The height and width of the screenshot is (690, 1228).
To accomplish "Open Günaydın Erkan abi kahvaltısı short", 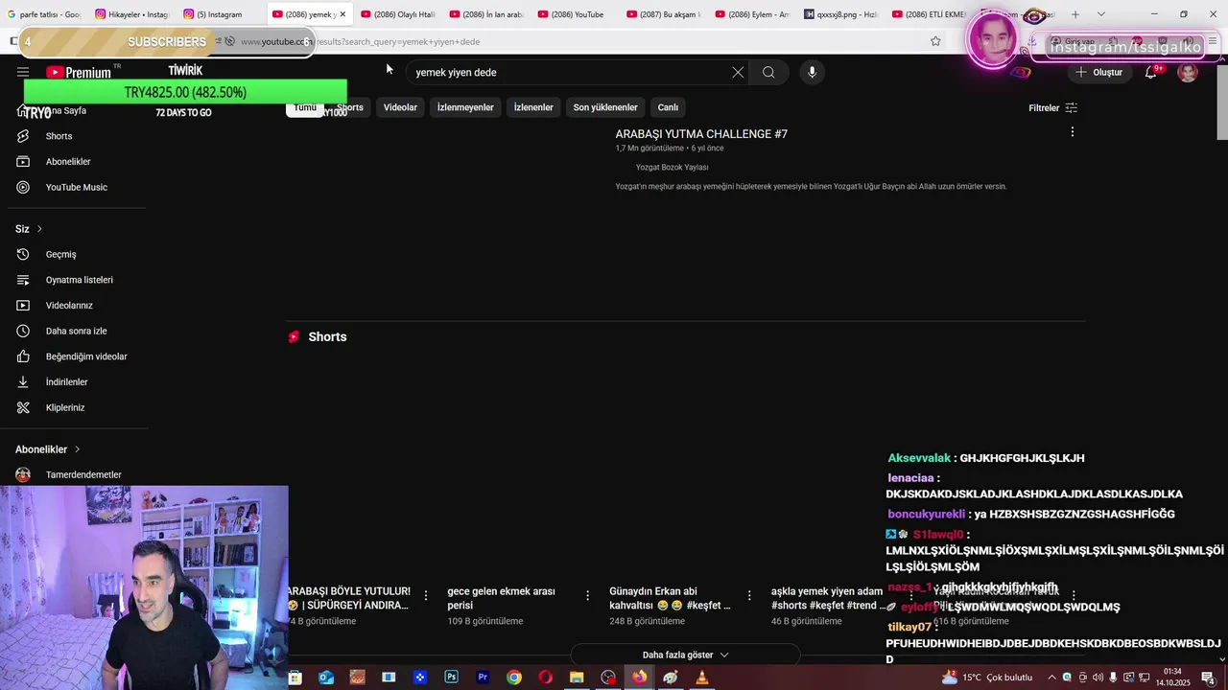I will [671, 598].
